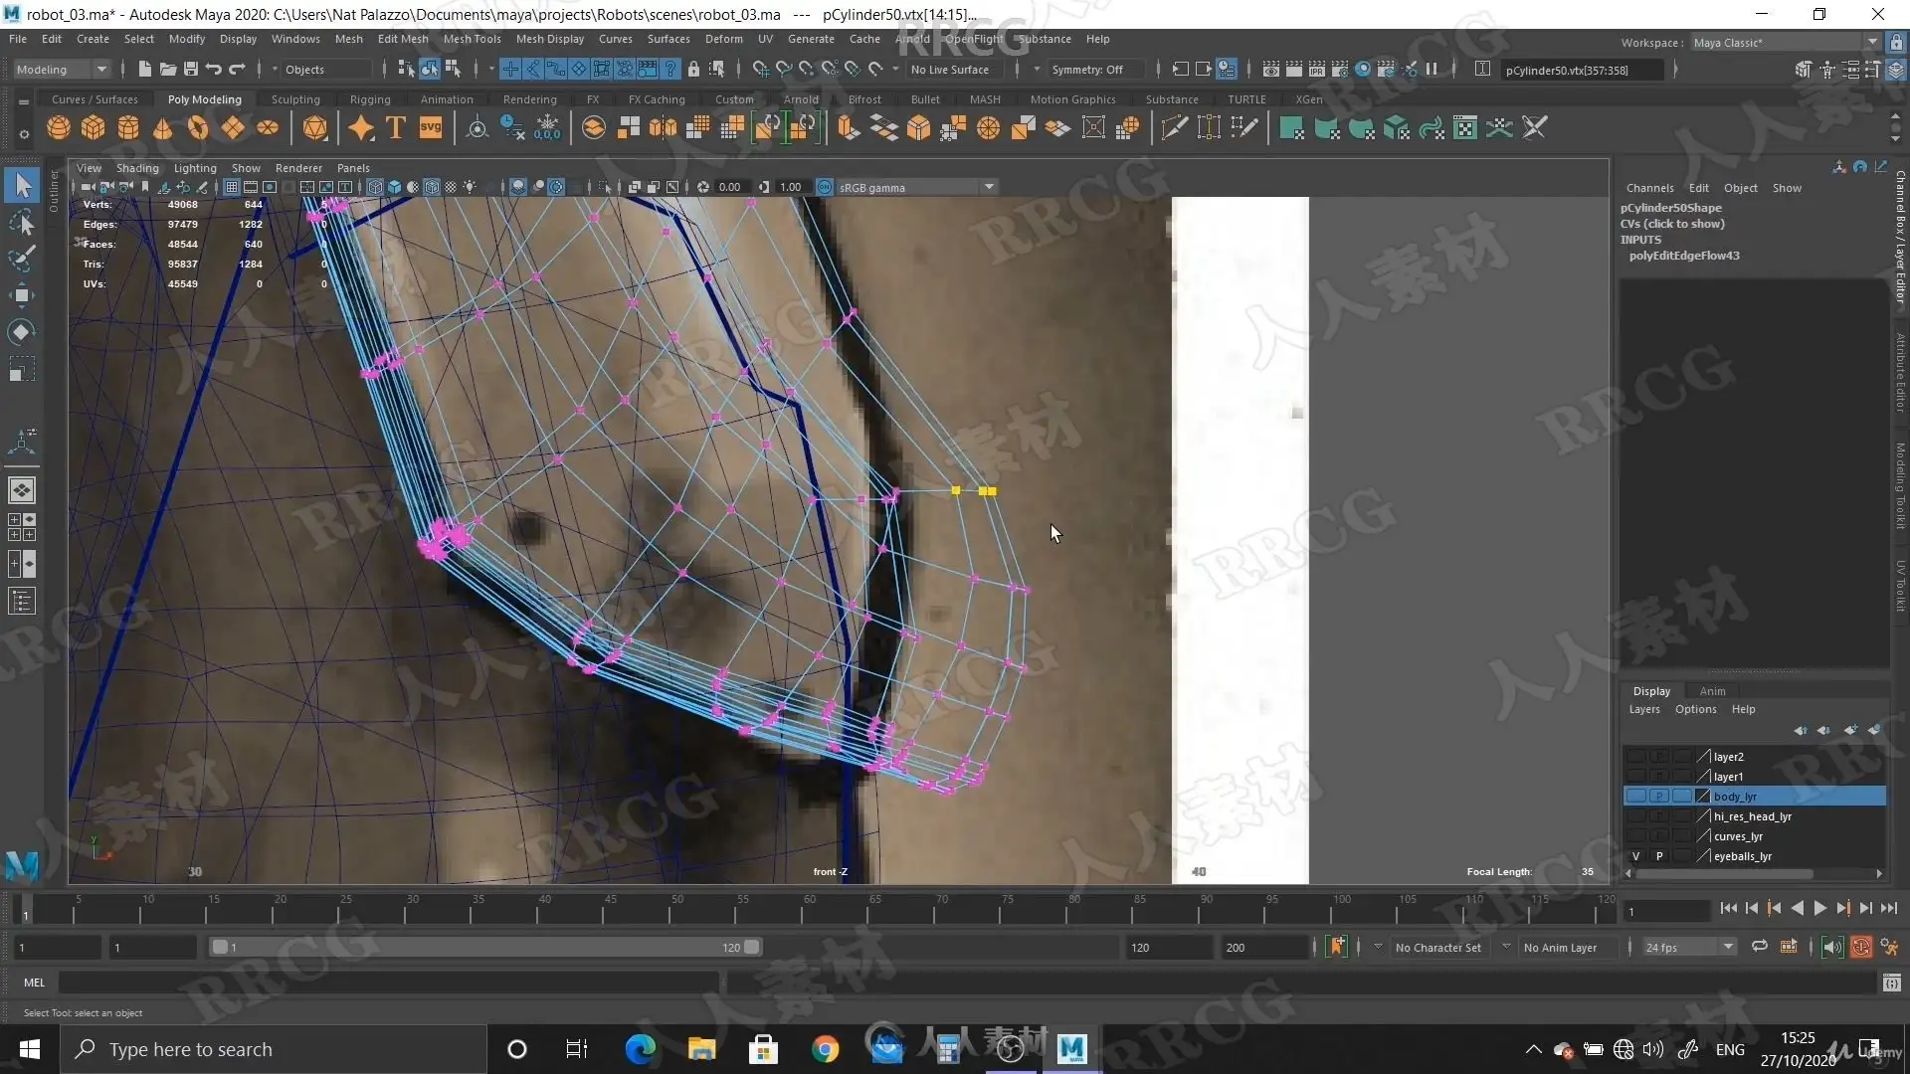Toggle visibility of eyeballs_lyr layer
The image size is (1910, 1074).
(x=1635, y=856)
